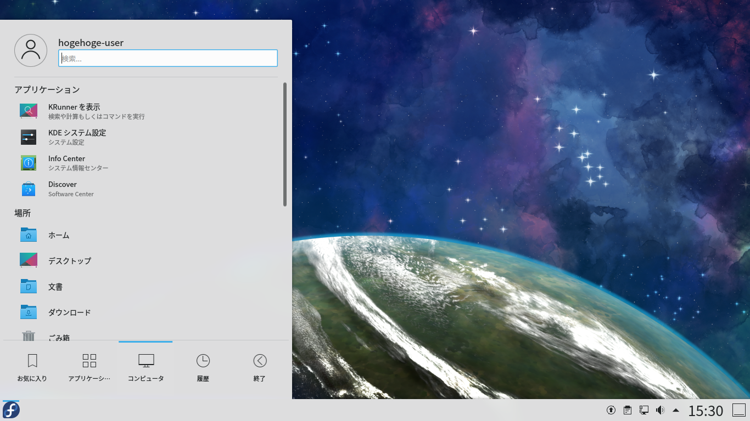The image size is (750, 421).
Task: Select the コンピュータ tab
Action: point(145,368)
